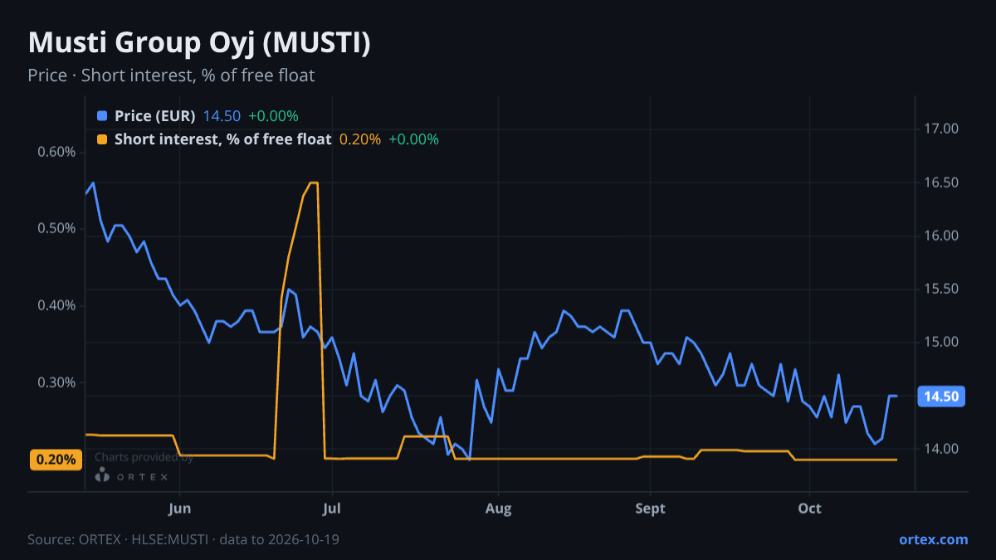The image size is (996, 560).
Task: Click the legend price value 14.50
Action: (222, 116)
